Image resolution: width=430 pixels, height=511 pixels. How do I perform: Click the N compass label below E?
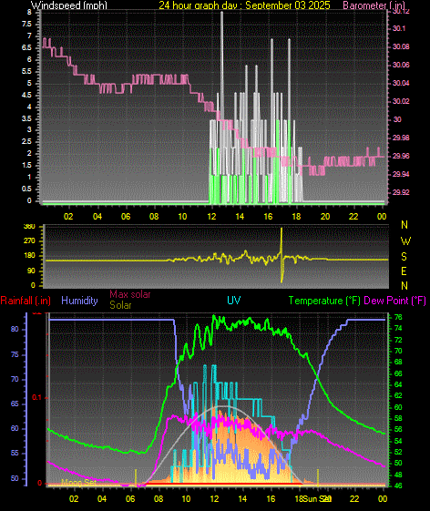point(404,286)
